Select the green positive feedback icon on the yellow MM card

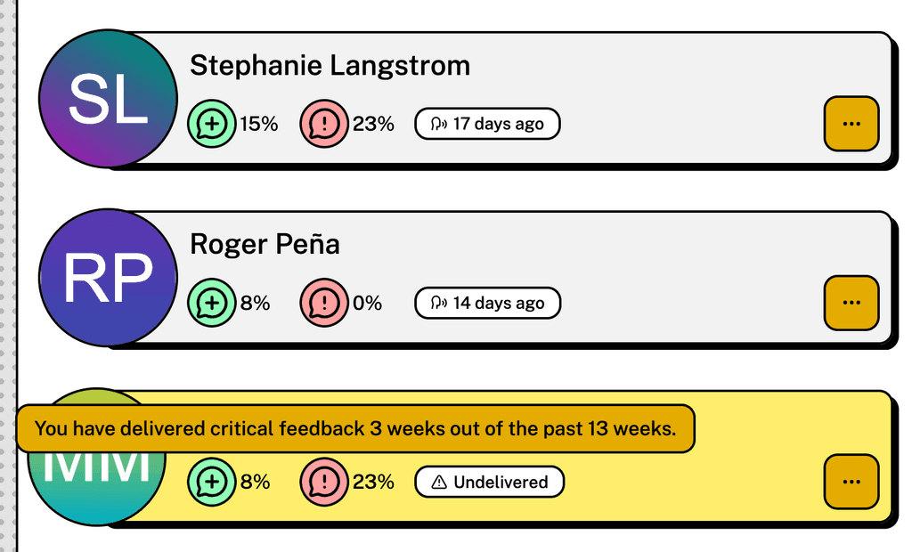211,482
